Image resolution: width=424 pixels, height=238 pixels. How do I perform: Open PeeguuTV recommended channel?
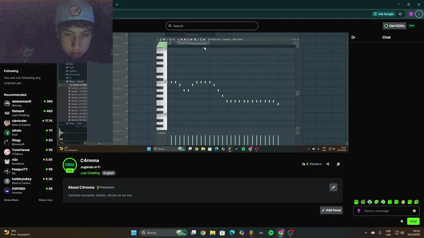coord(28,171)
